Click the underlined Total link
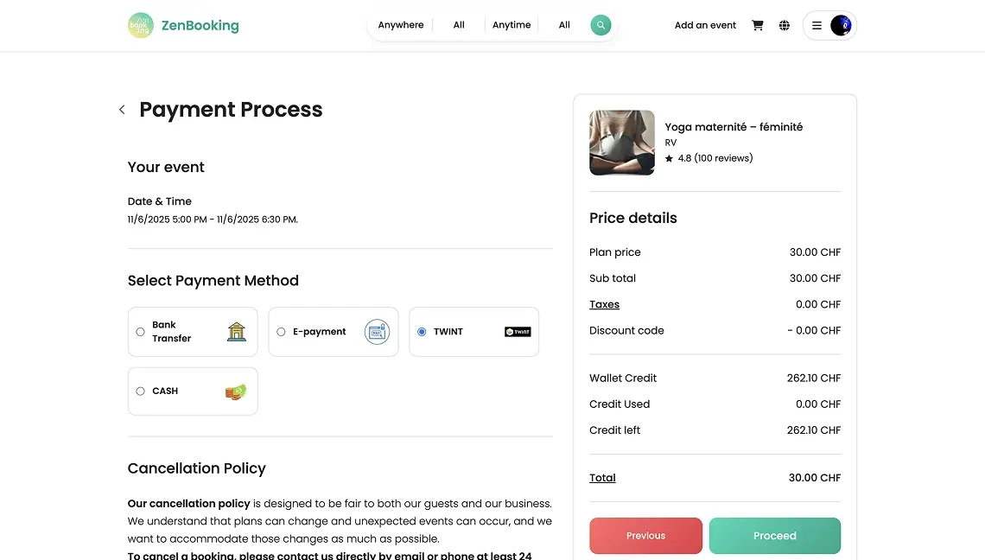 [602, 478]
